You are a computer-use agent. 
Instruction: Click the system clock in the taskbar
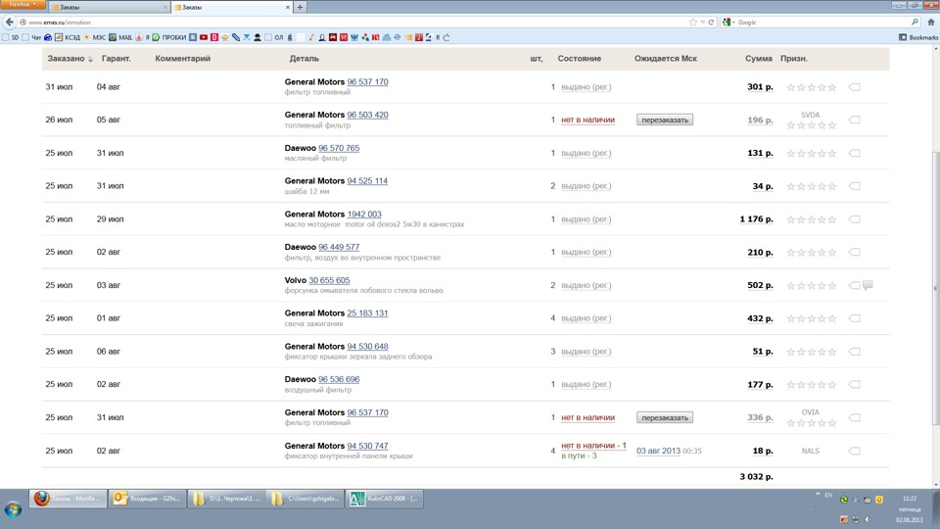tap(910, 508)
